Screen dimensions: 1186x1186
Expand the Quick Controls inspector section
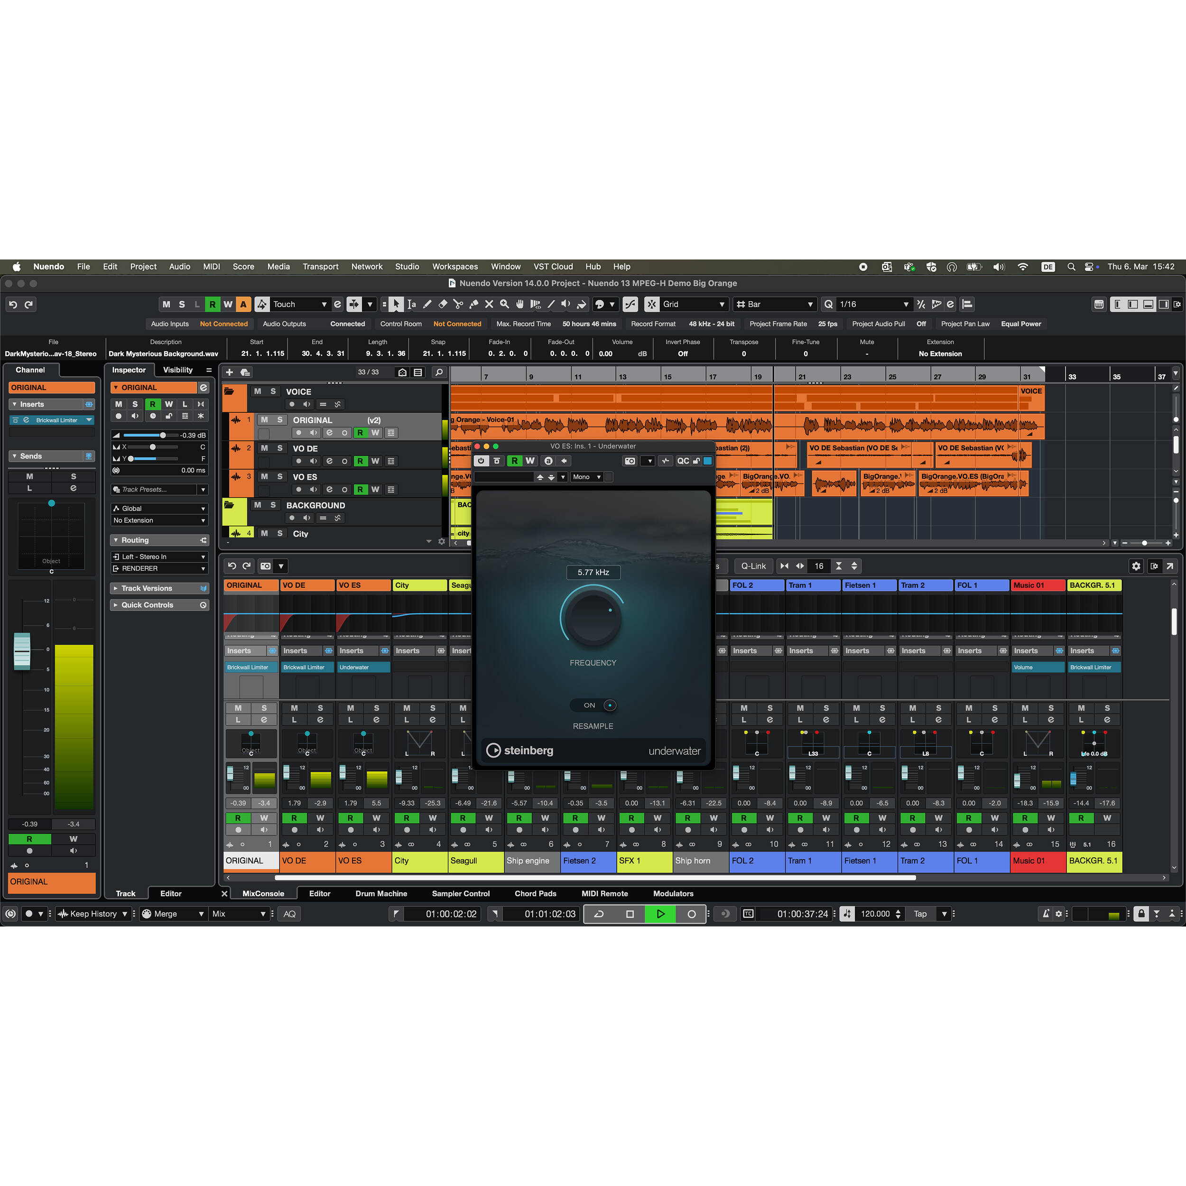tap(148, 605)
